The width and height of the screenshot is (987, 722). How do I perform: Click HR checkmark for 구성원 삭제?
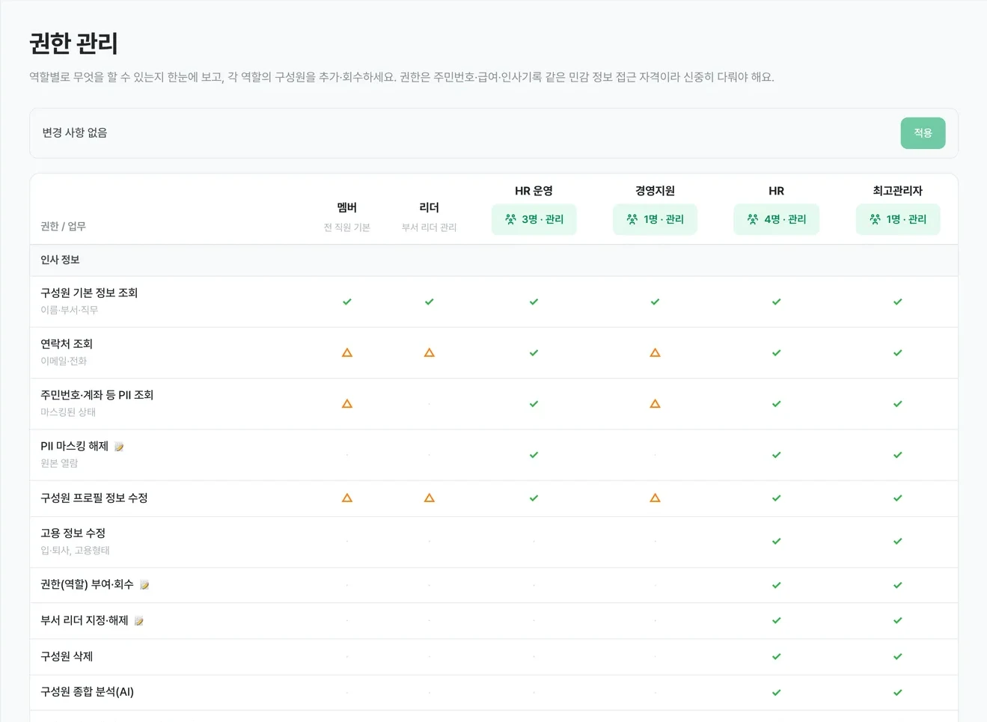(x=776, y=656)
